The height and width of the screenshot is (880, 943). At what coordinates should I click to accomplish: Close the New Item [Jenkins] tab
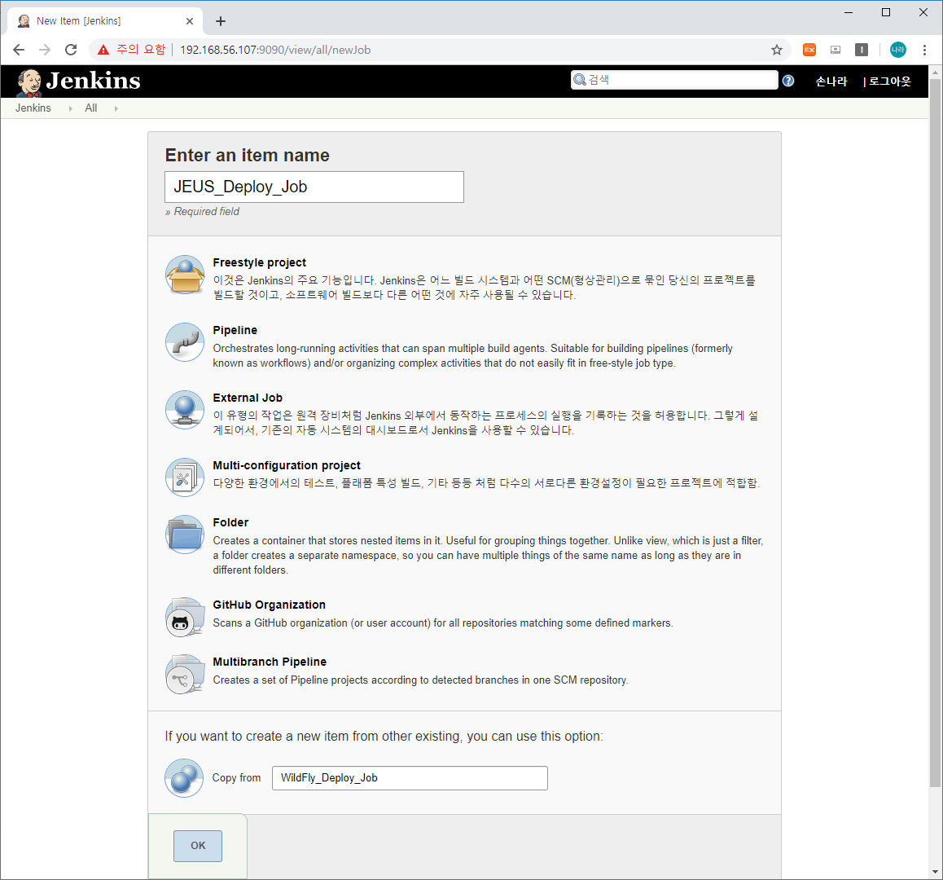pyautogui.click(x=190, y=21)
